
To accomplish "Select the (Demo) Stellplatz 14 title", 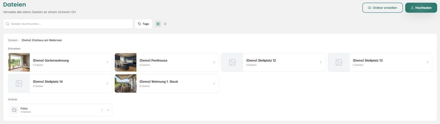I will (x=48, y=81).
